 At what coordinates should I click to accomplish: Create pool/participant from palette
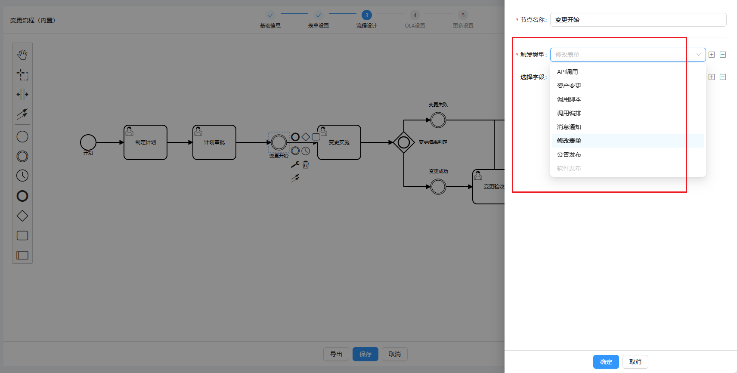tap(22, 256)
